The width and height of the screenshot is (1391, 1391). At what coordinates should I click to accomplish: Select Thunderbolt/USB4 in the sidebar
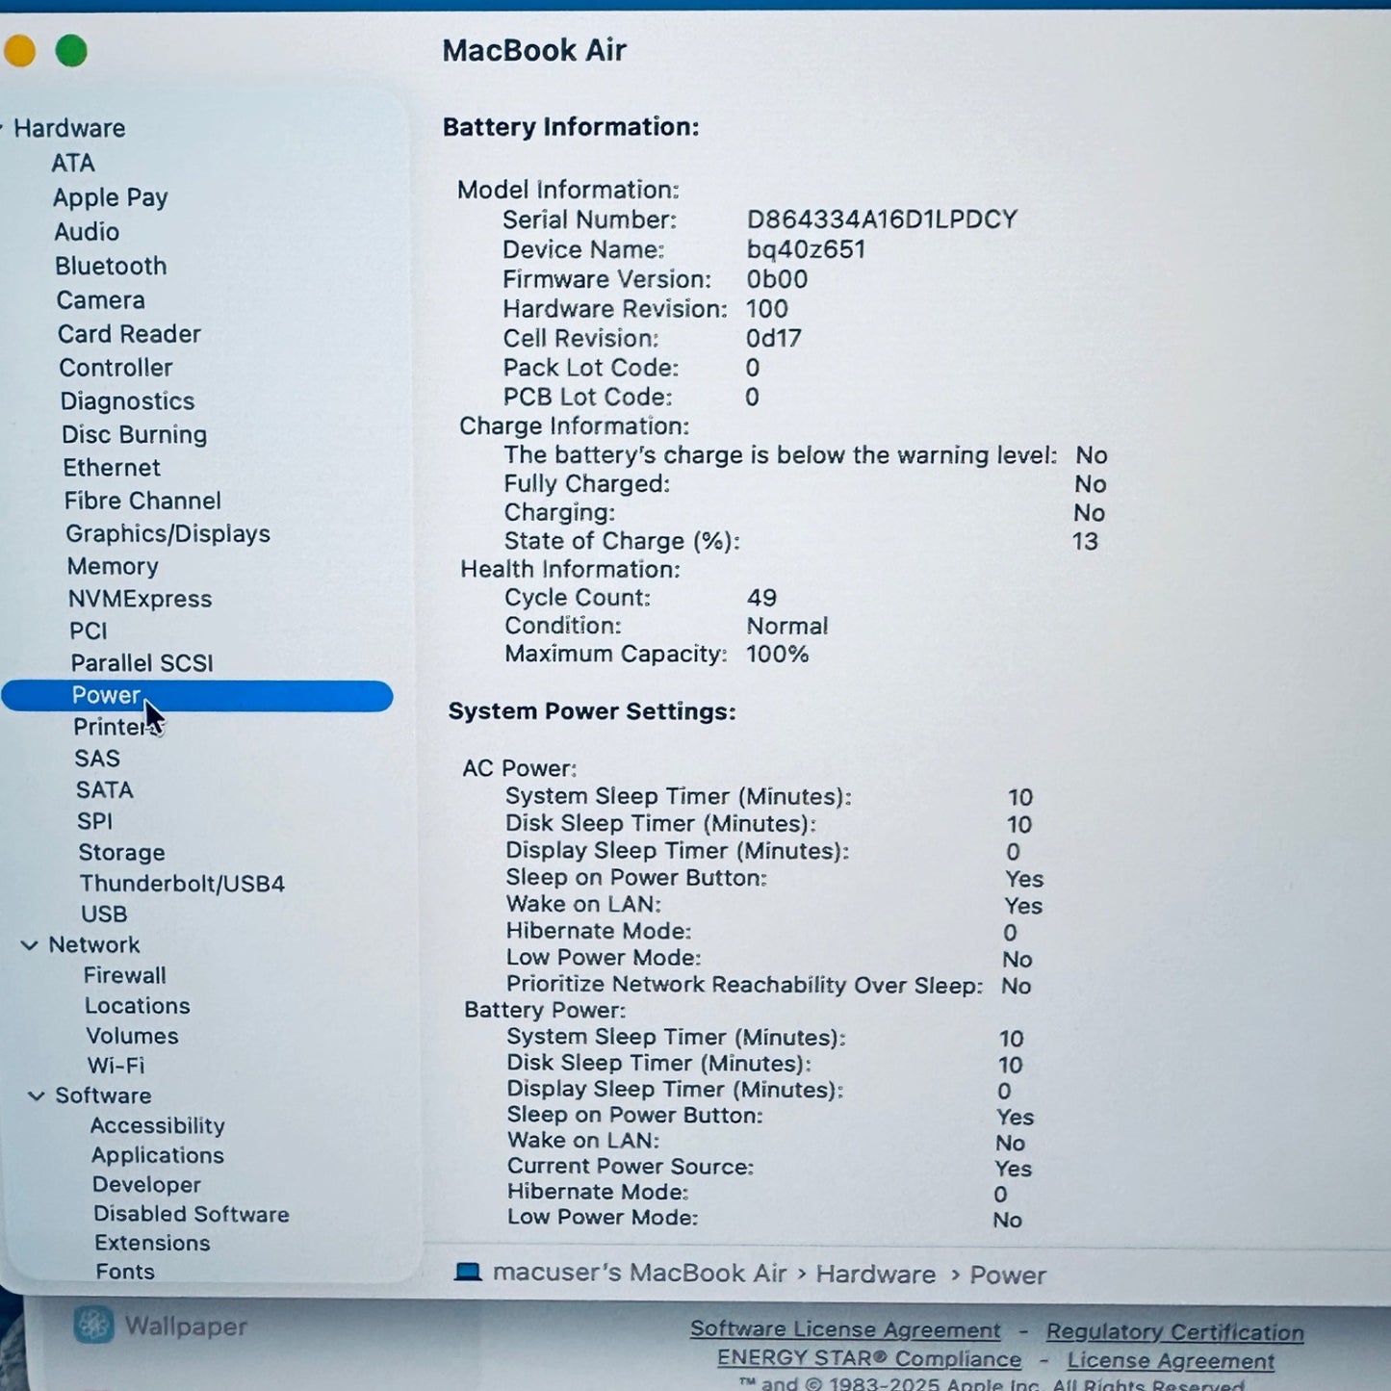click(181, 883)
